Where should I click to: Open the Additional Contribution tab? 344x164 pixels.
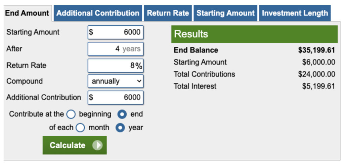pos(98,13)
